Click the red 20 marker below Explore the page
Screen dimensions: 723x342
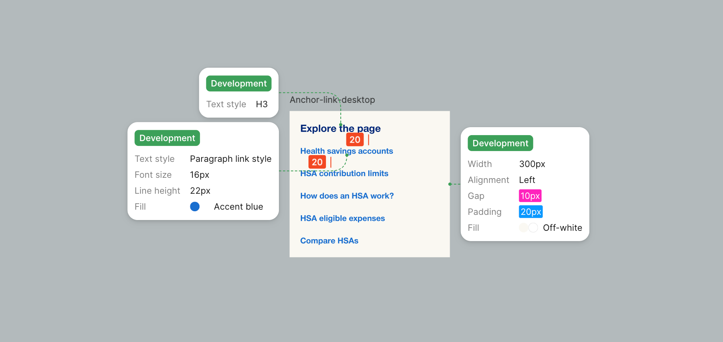coord(355,140)
